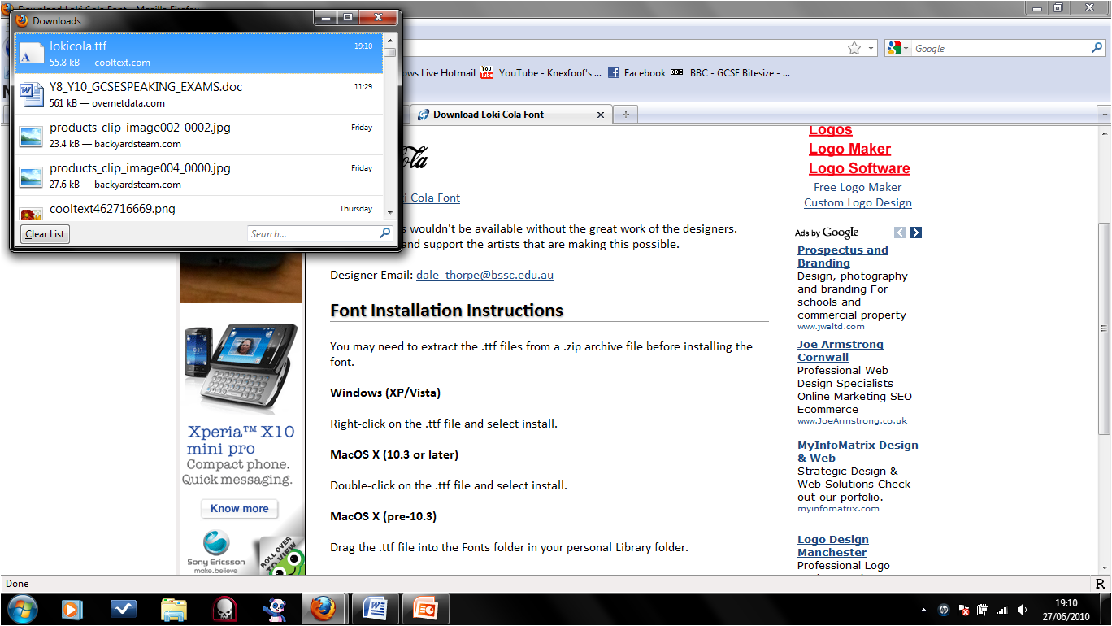Open the panda icon app on taskbar
This screenshot has width=1112, height=626.
(274, 609)
